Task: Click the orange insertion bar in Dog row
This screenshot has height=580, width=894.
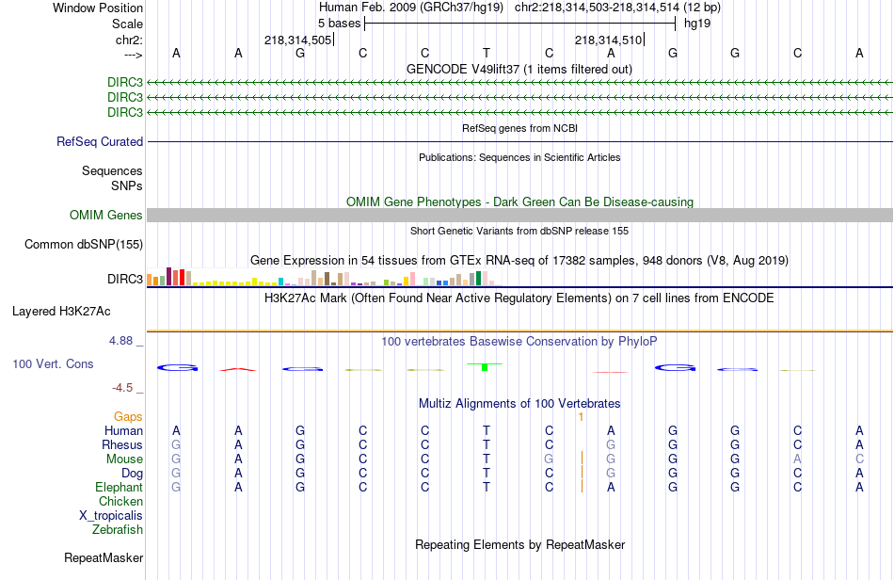Action: pos(582,473)
